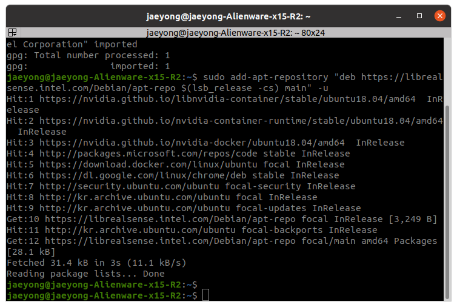Screen dimensions: 457x307
Task: Click the Get:12 focal/main amd64 Packages line
Action: (222, 241)
